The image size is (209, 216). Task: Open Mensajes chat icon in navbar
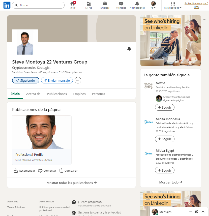pyautogui.click(x=121, y=5)
